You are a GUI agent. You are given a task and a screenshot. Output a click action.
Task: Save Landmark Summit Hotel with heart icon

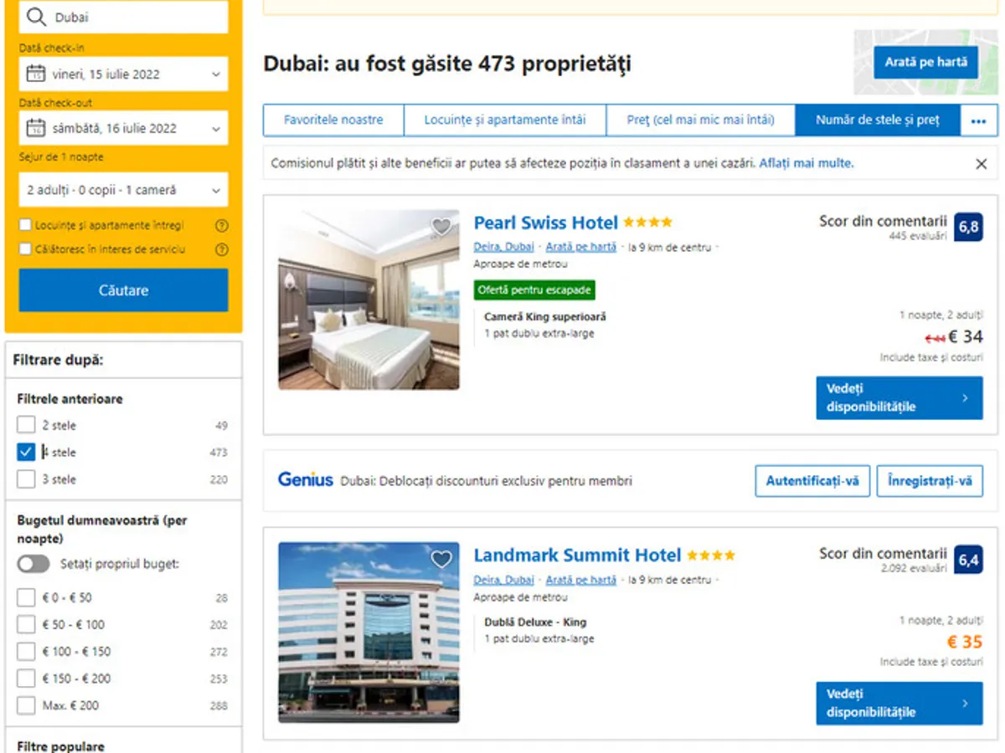pyautogui.click(x=441, y=559)
